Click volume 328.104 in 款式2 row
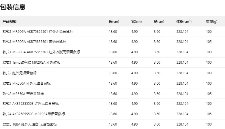This screenshot has height=129, width=225. point(182,73)
